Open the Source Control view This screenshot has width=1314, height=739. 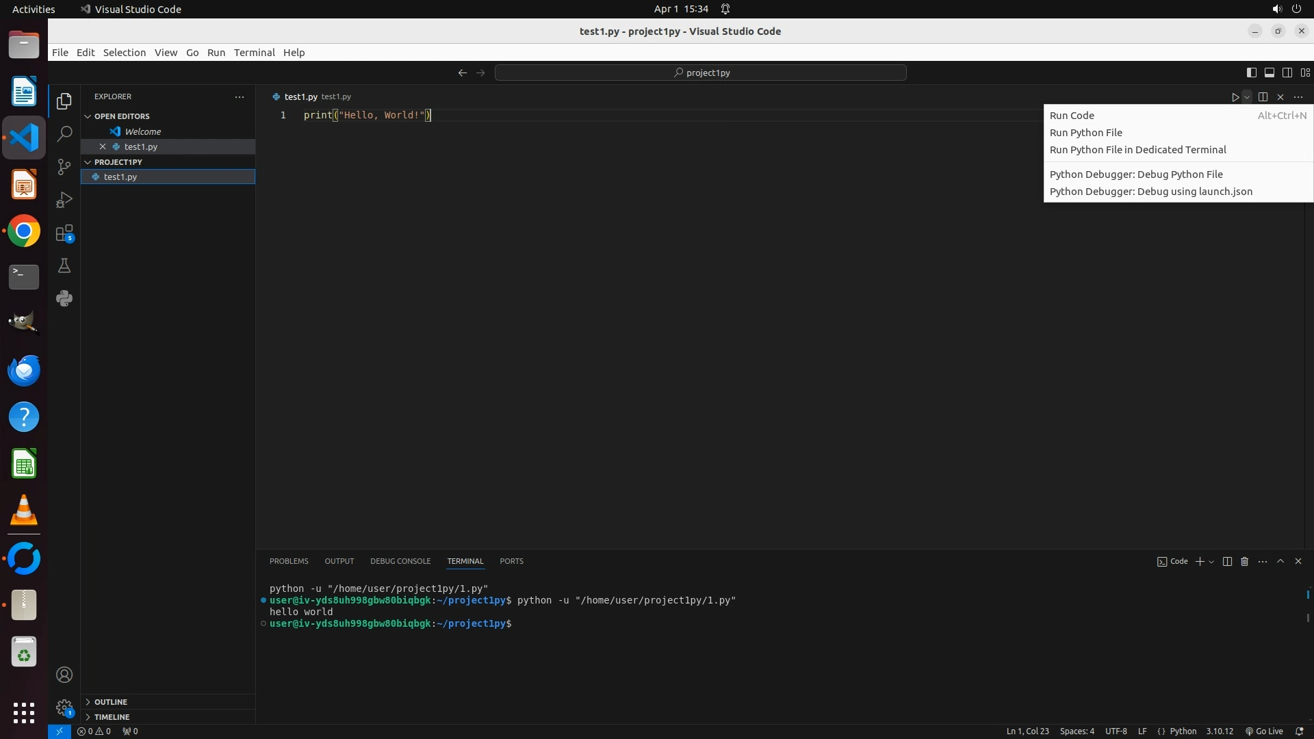[x=64, y=167]
